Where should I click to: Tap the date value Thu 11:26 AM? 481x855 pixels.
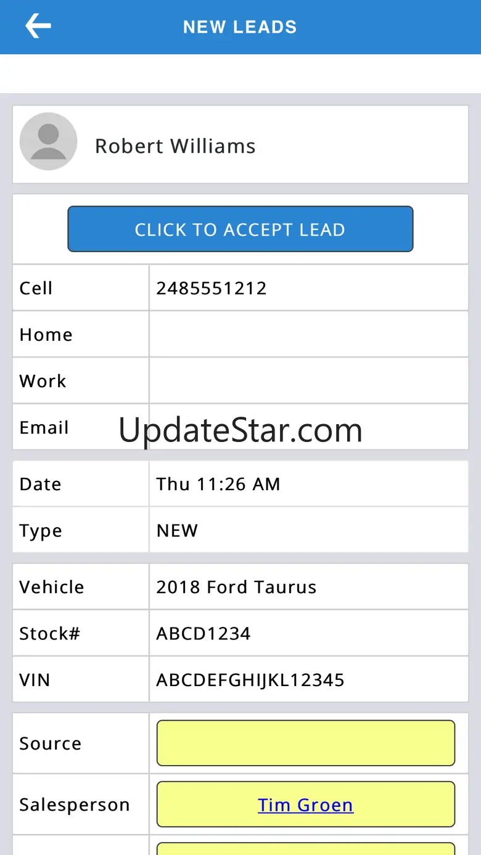218,484
